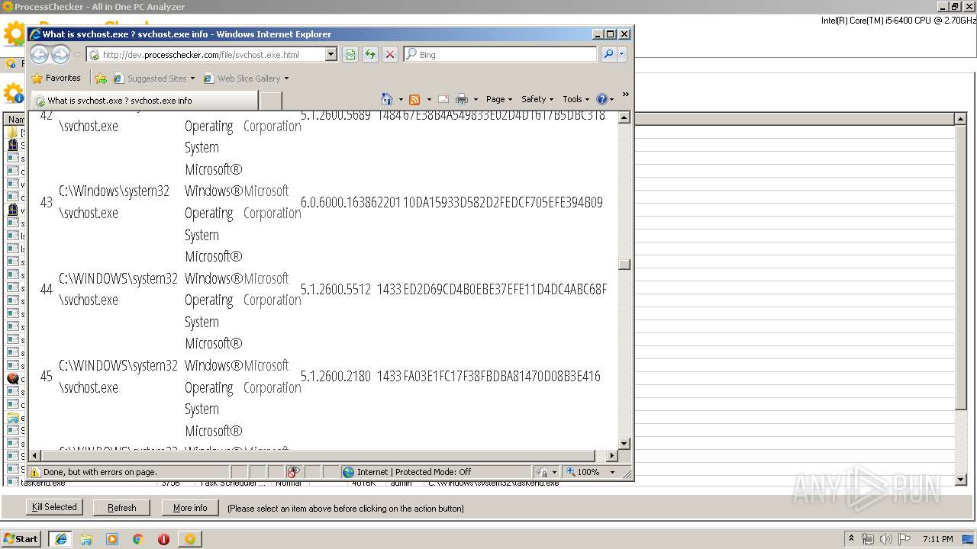Viewport: 977px width, 549px height.
Task: Click the More info button
Action: (190, 507)
